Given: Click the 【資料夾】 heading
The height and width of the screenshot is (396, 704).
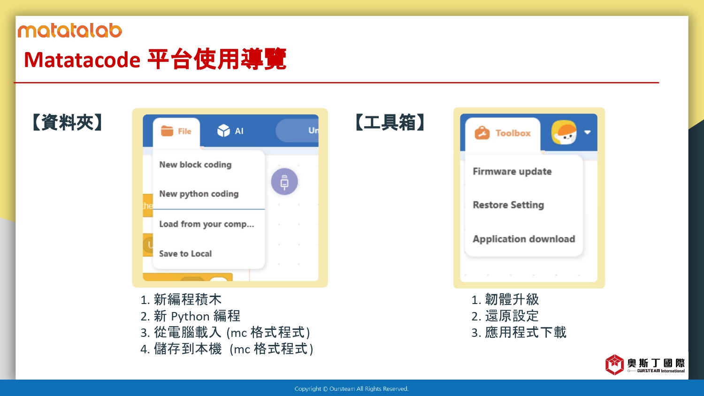Looking at the screenshot, I should pos(68,122).
